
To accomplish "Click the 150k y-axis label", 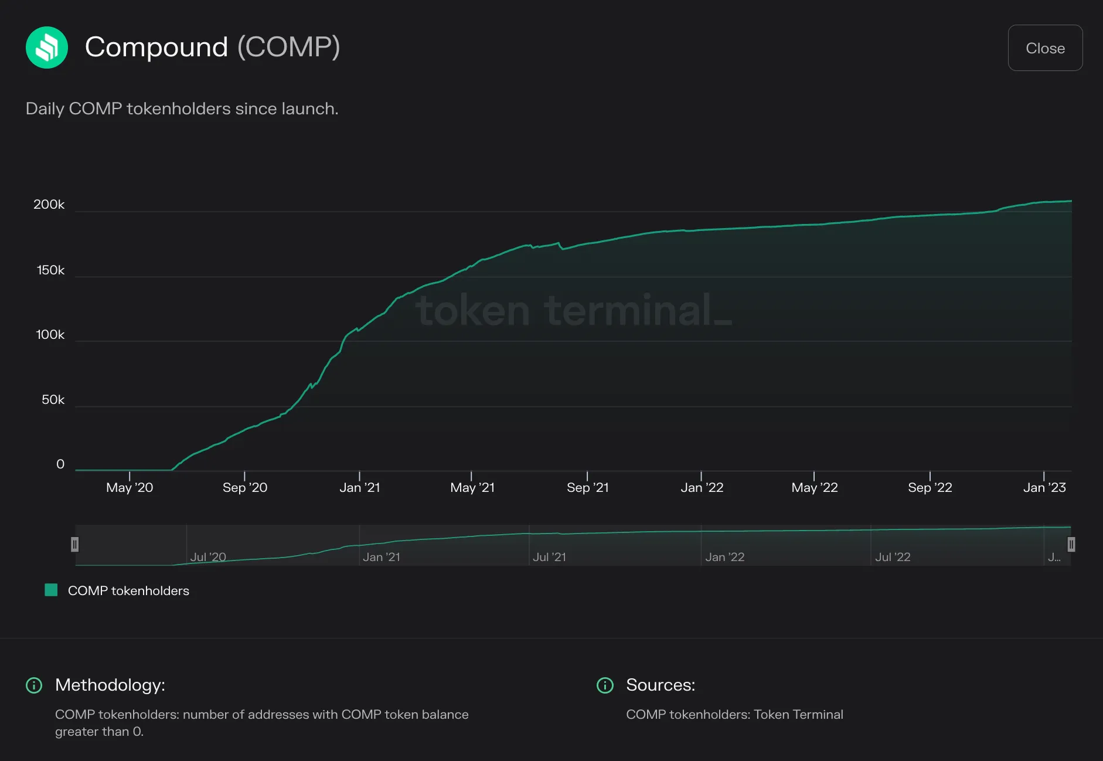I will point(50,270).
